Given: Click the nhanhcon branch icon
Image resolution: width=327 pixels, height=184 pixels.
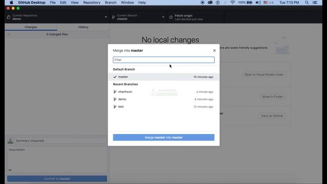Looking at the screenshot, I should pyautogui.click(x=114, y=92).
